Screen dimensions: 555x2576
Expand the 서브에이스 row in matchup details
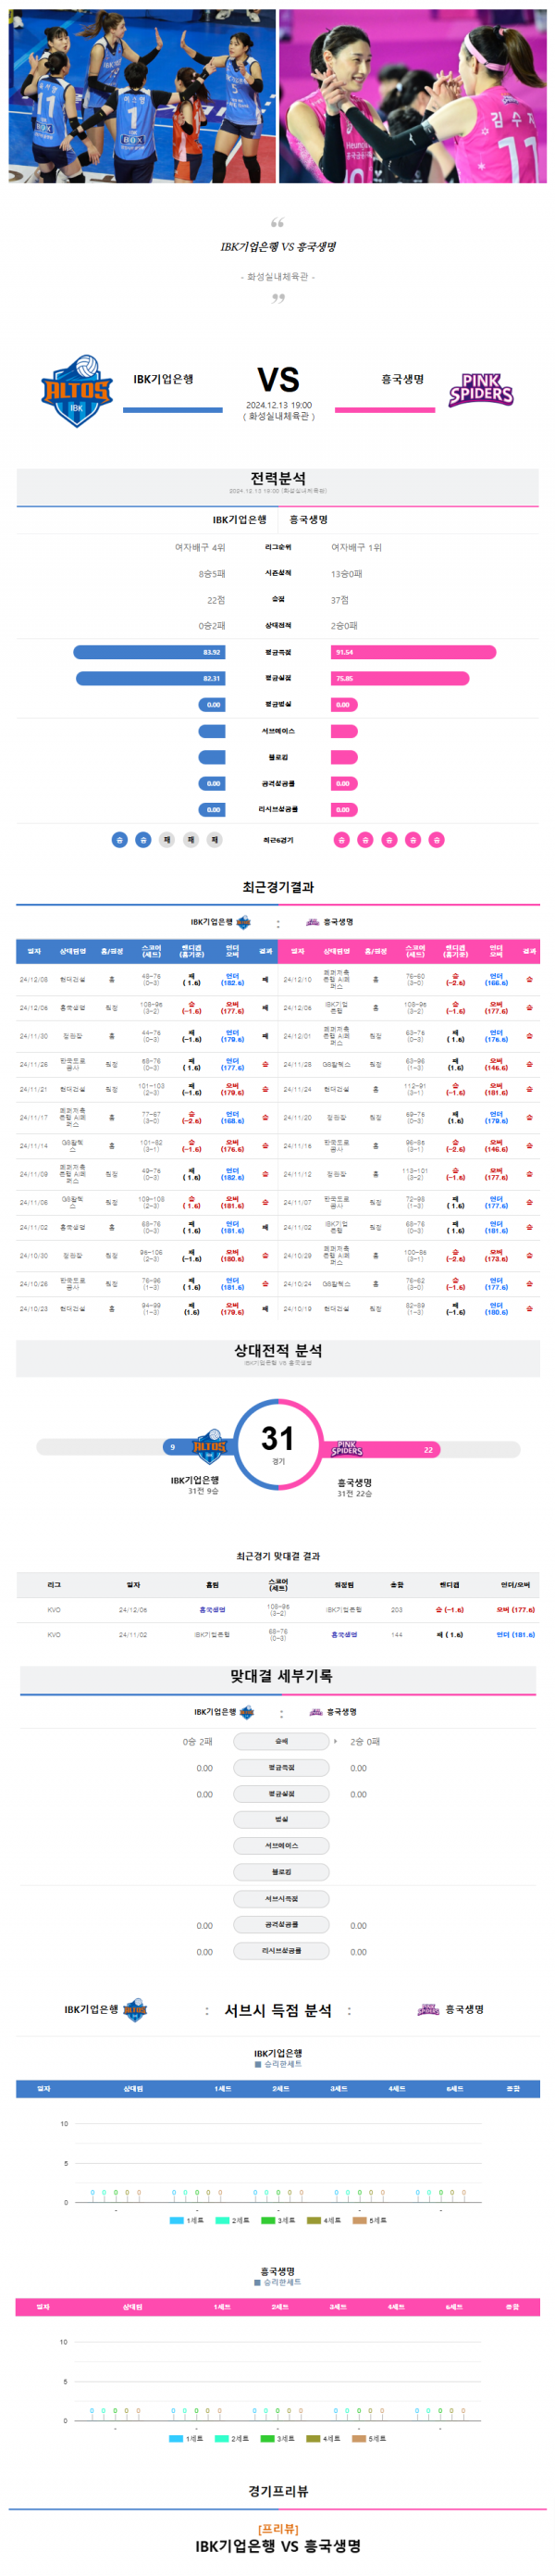coord(281,1846)
